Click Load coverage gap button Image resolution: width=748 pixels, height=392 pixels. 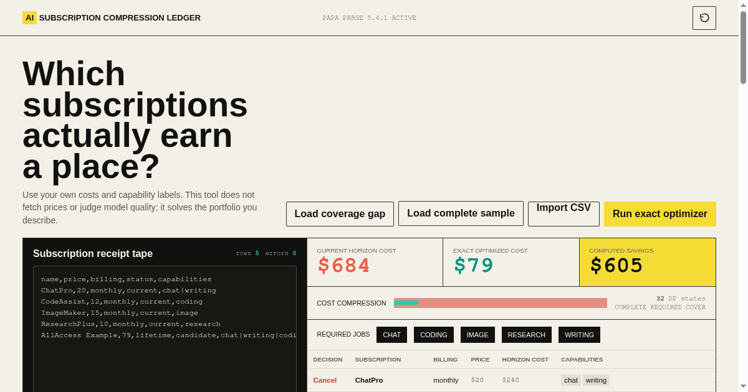pos(340,214)
